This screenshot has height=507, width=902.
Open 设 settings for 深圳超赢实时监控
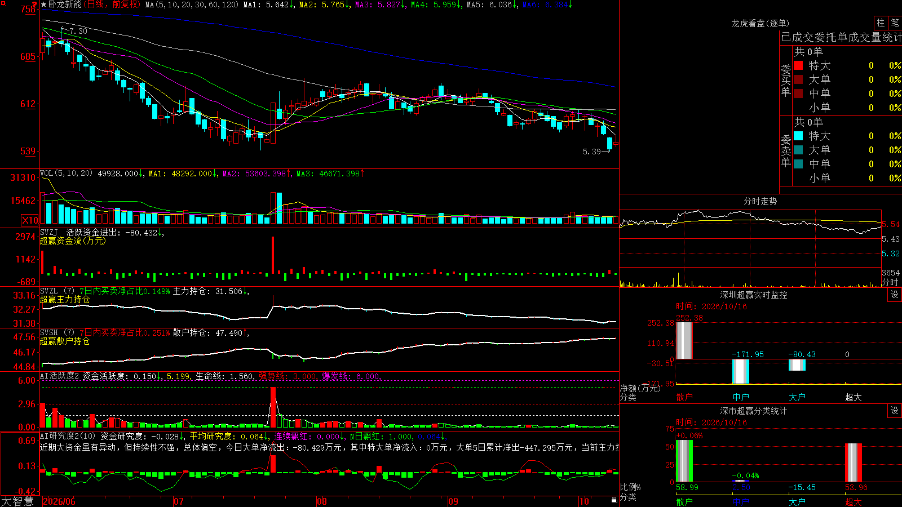tap(895, 295)
